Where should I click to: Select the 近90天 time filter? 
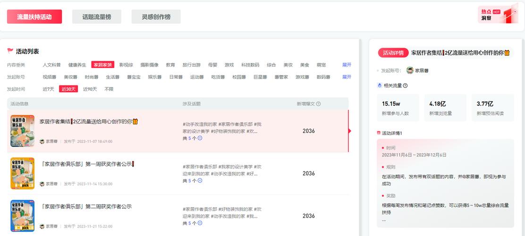tap(90, 89)
